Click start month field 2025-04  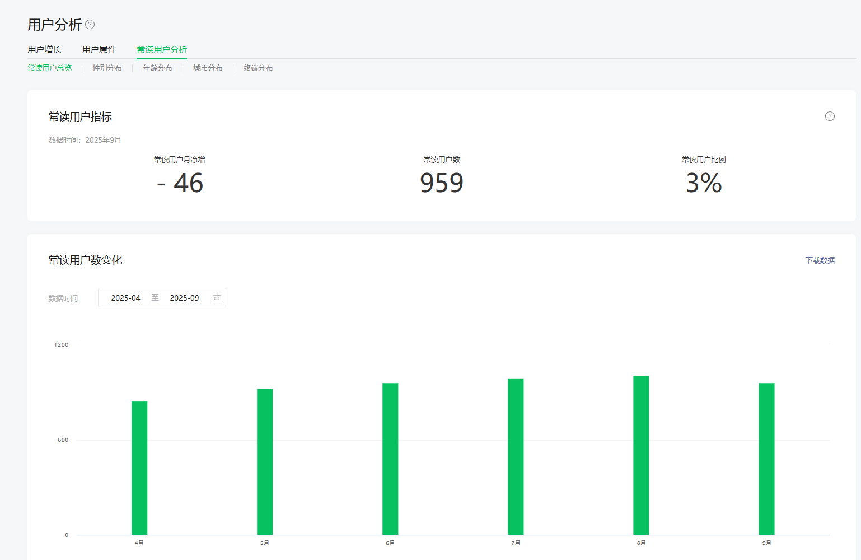coord(126,298)
